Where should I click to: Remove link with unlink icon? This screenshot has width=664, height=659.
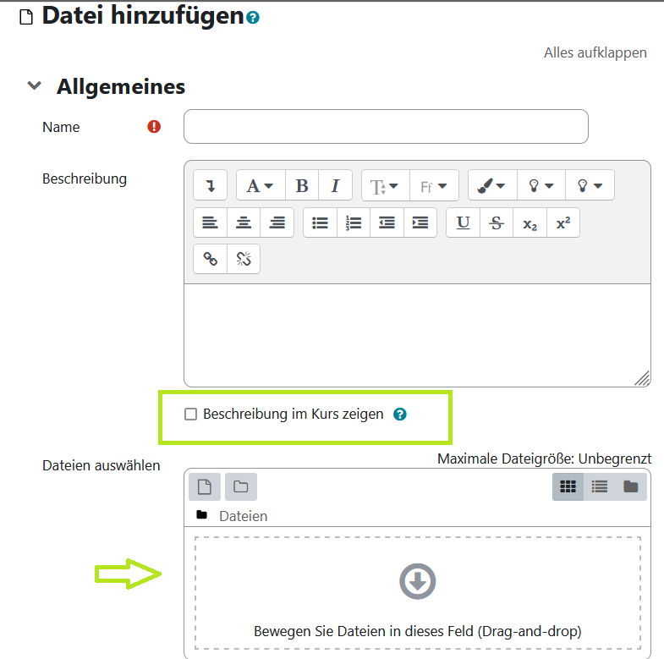point(244,259)
